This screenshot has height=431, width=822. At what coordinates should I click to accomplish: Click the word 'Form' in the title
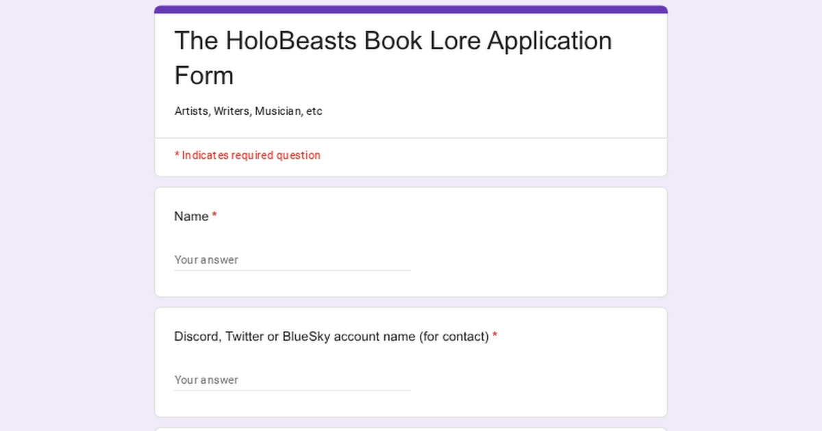(x=203, y=75)
